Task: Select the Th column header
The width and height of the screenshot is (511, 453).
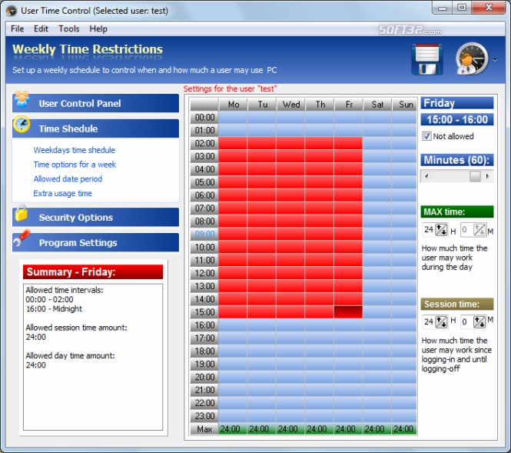Action: [320, 105]
